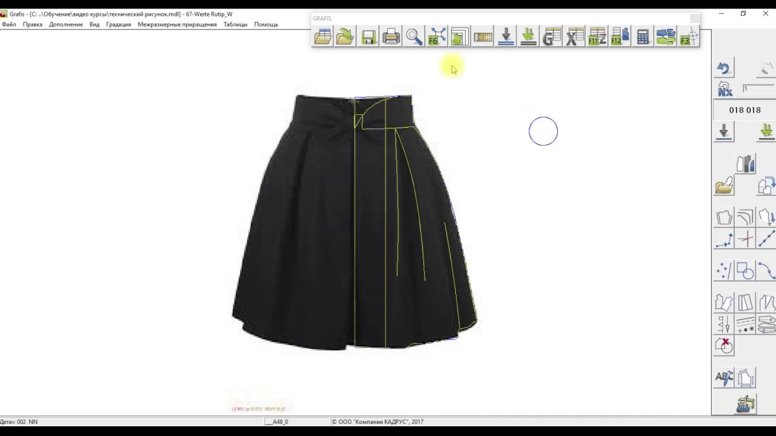Open the line styles and symbols icon
The height and width of the screenshot is (436, 776).
(x=746, y=324)
